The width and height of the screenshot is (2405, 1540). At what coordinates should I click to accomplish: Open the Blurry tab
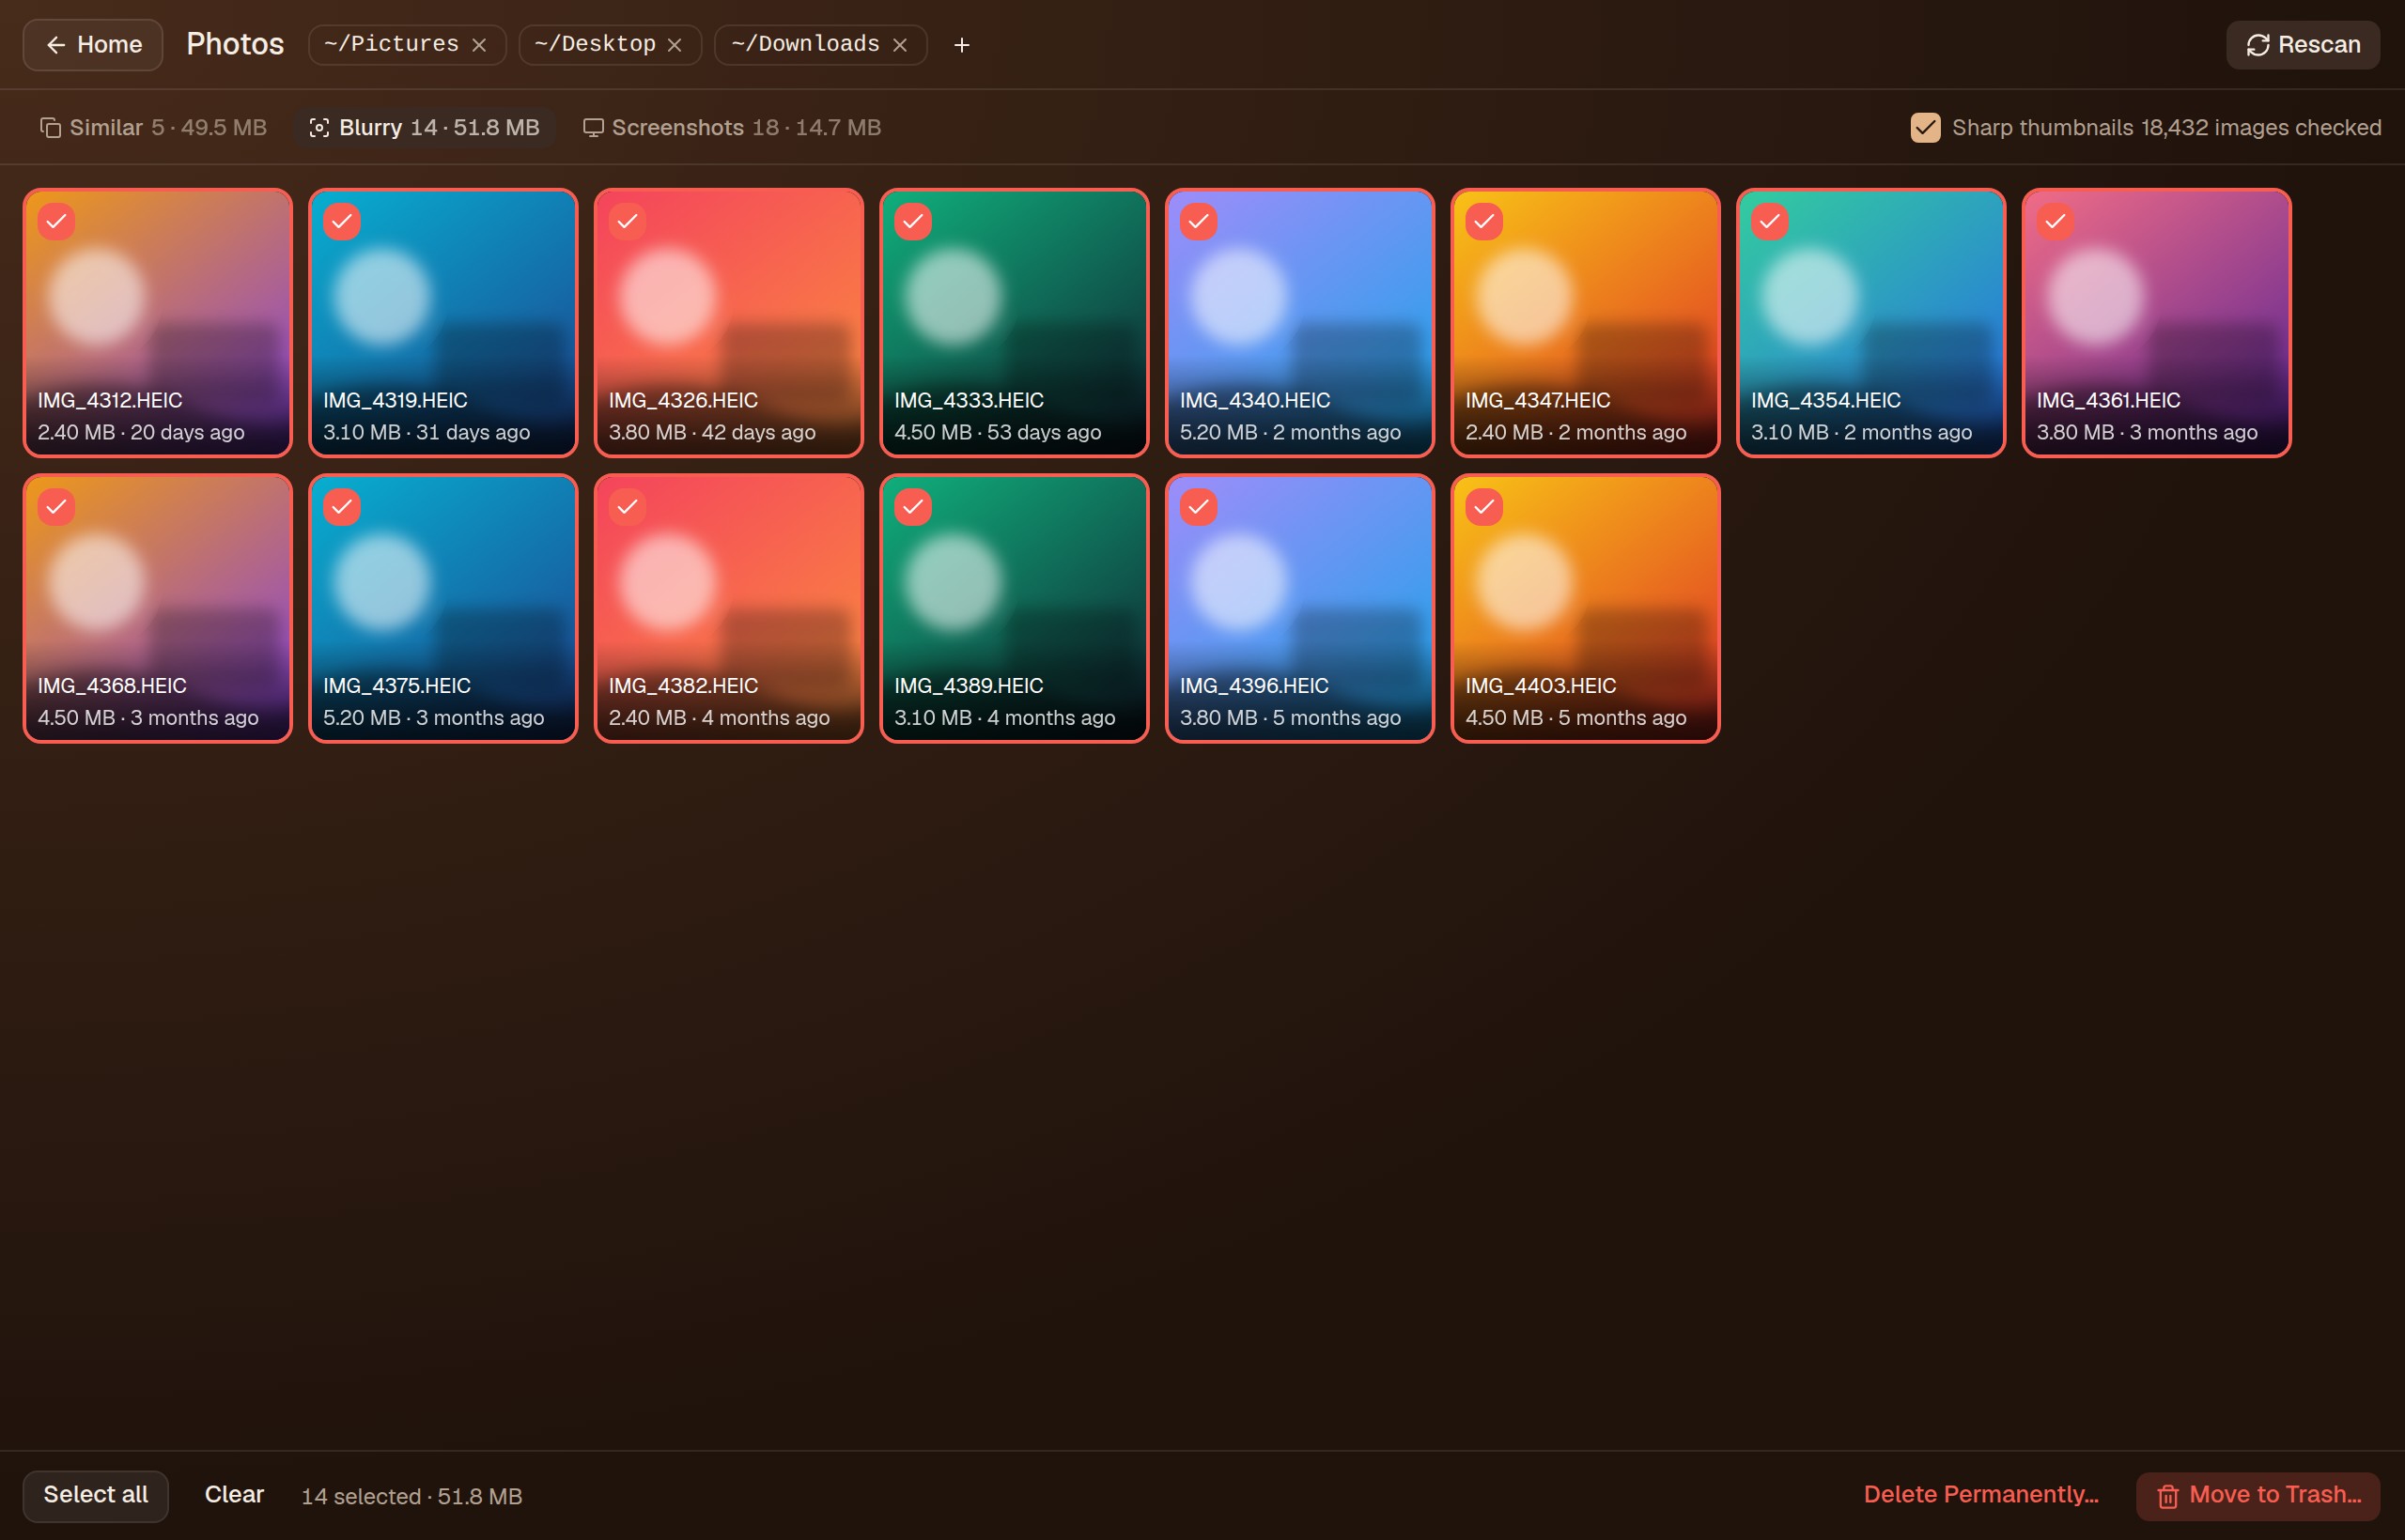tap(425, 127)
